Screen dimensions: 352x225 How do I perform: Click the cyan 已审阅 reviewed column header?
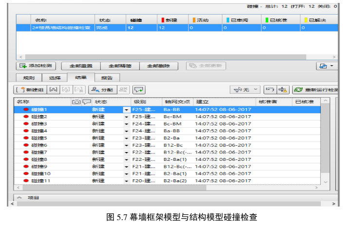coord(241,20)
